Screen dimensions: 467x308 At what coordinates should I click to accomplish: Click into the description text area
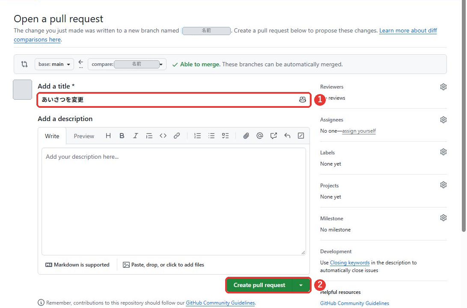pyautogui.click(x=174, y=201)
